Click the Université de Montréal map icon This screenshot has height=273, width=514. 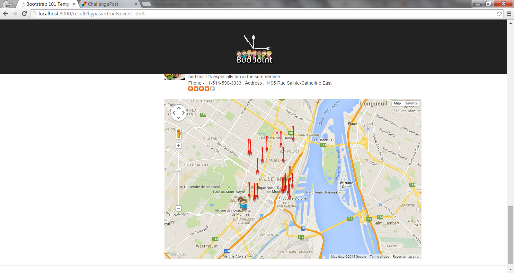click(181, 187)
